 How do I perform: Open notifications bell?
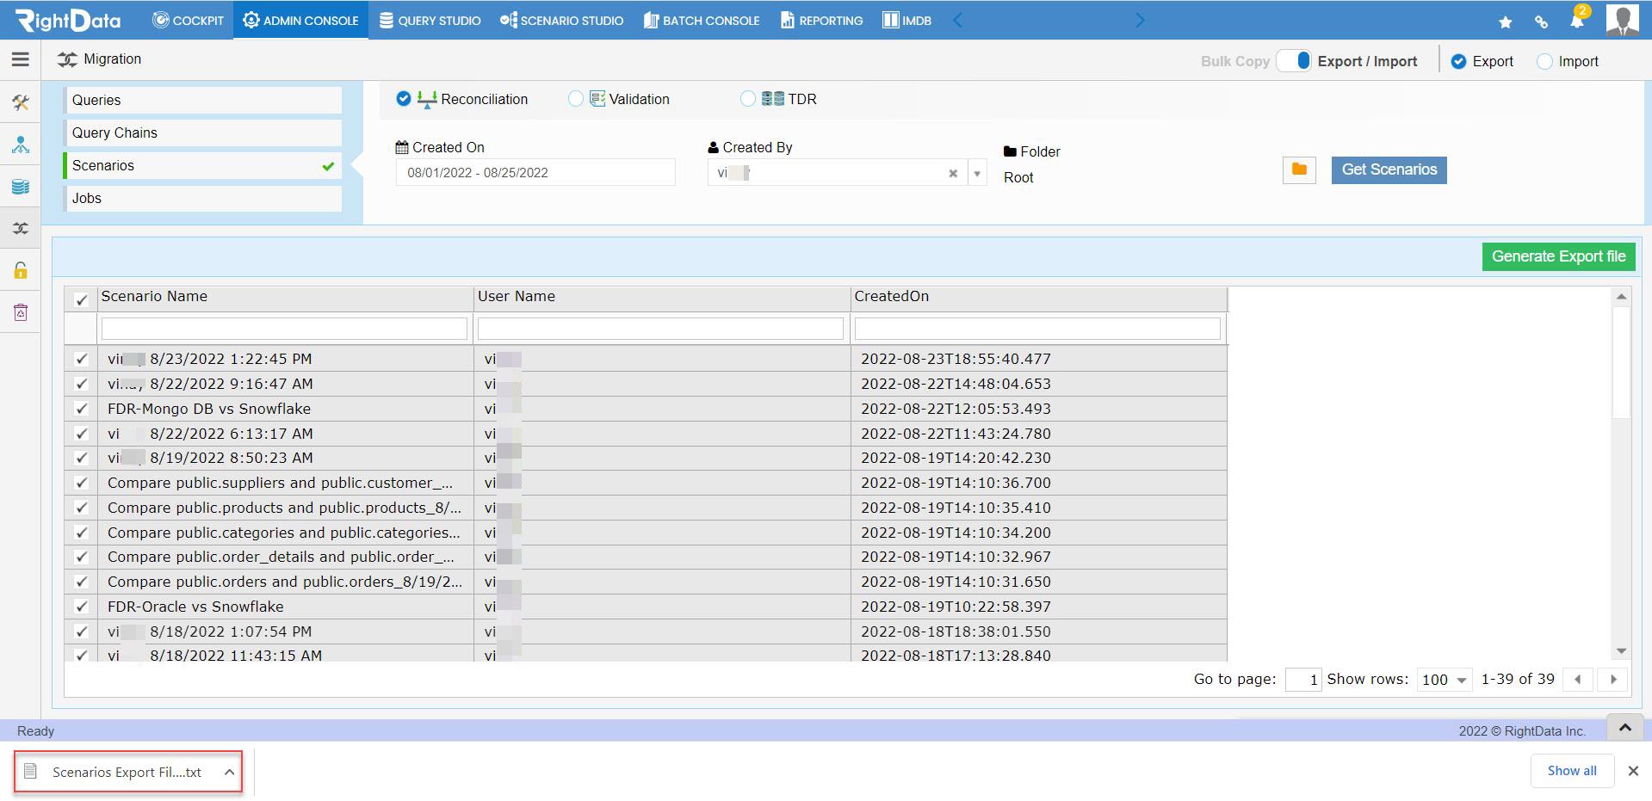pos(1577,20)
